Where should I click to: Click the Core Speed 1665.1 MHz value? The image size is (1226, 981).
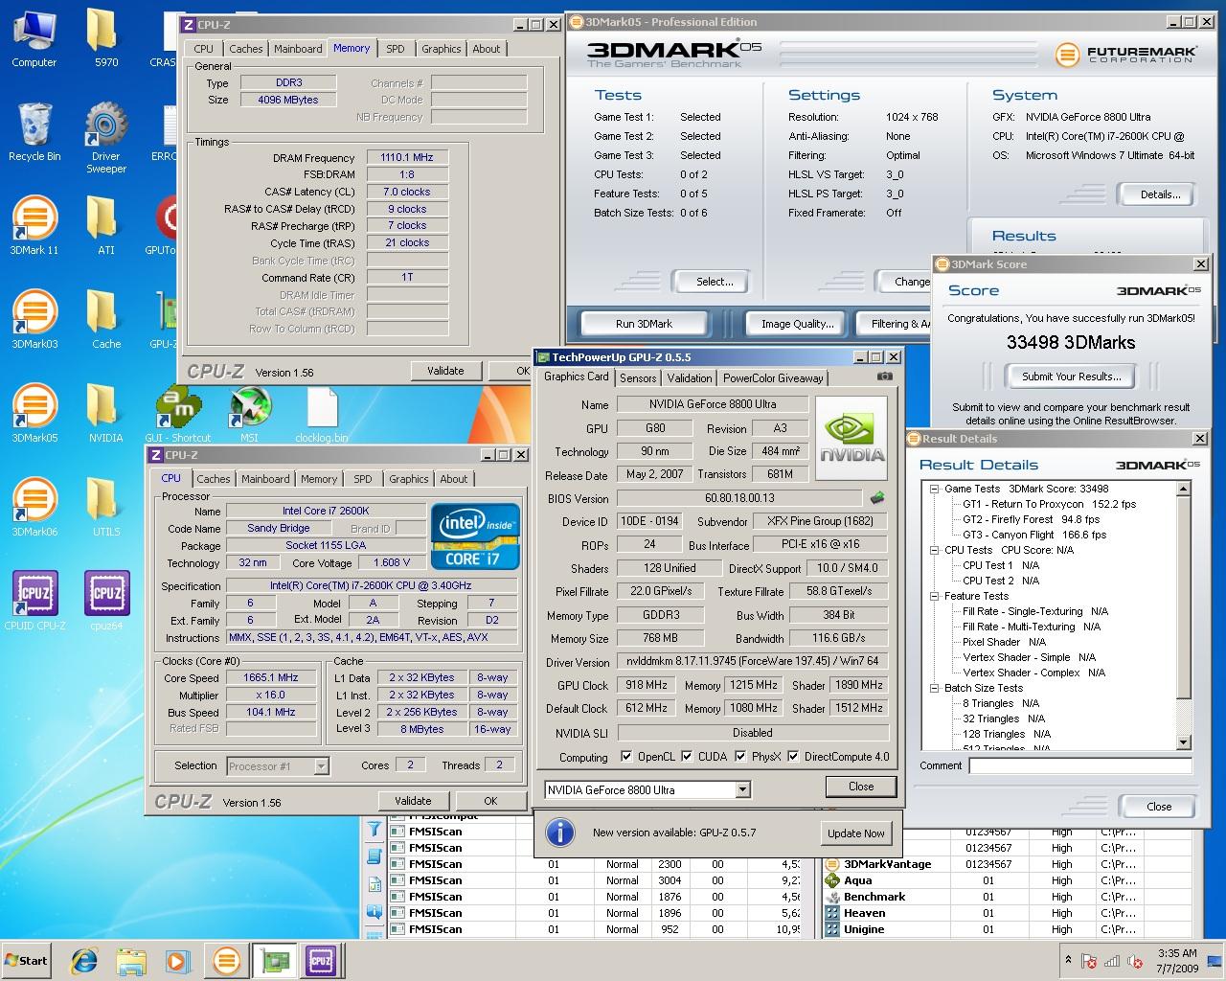(x=271, y=677)
